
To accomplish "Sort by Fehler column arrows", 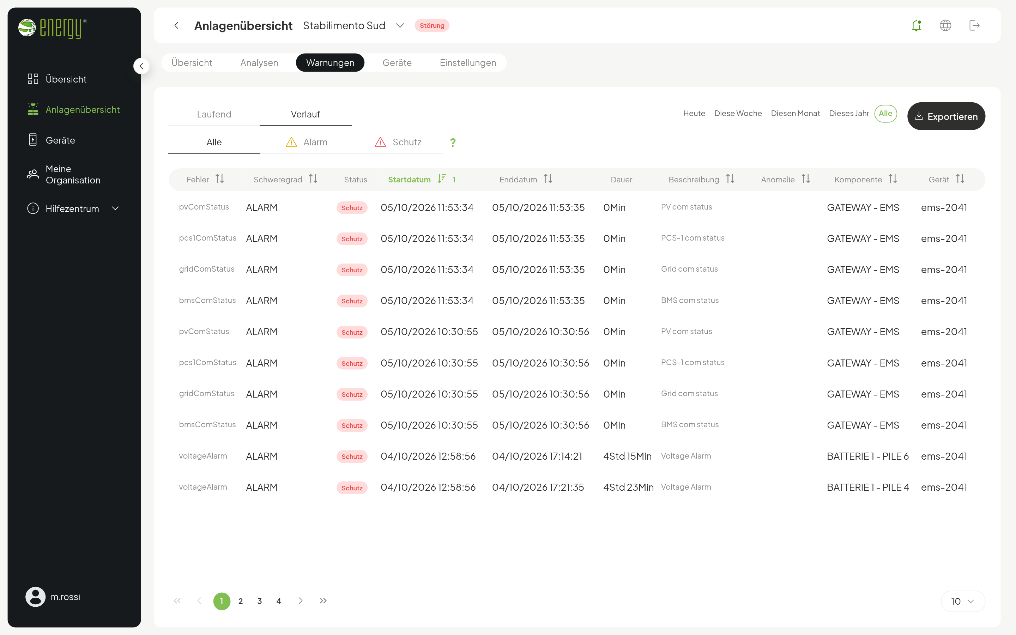I will tap(219, 179).
